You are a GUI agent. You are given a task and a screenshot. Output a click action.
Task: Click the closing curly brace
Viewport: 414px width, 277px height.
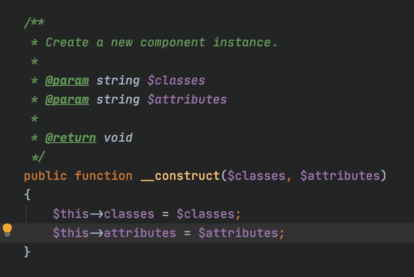(x=27, y=252)
